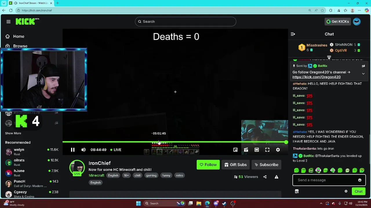Share the stream
371x208 pixels.
click(x=265, y=177)
